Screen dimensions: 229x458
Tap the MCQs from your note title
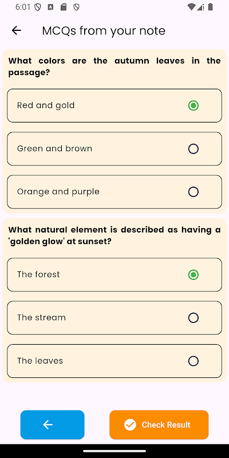click(104, 31)
